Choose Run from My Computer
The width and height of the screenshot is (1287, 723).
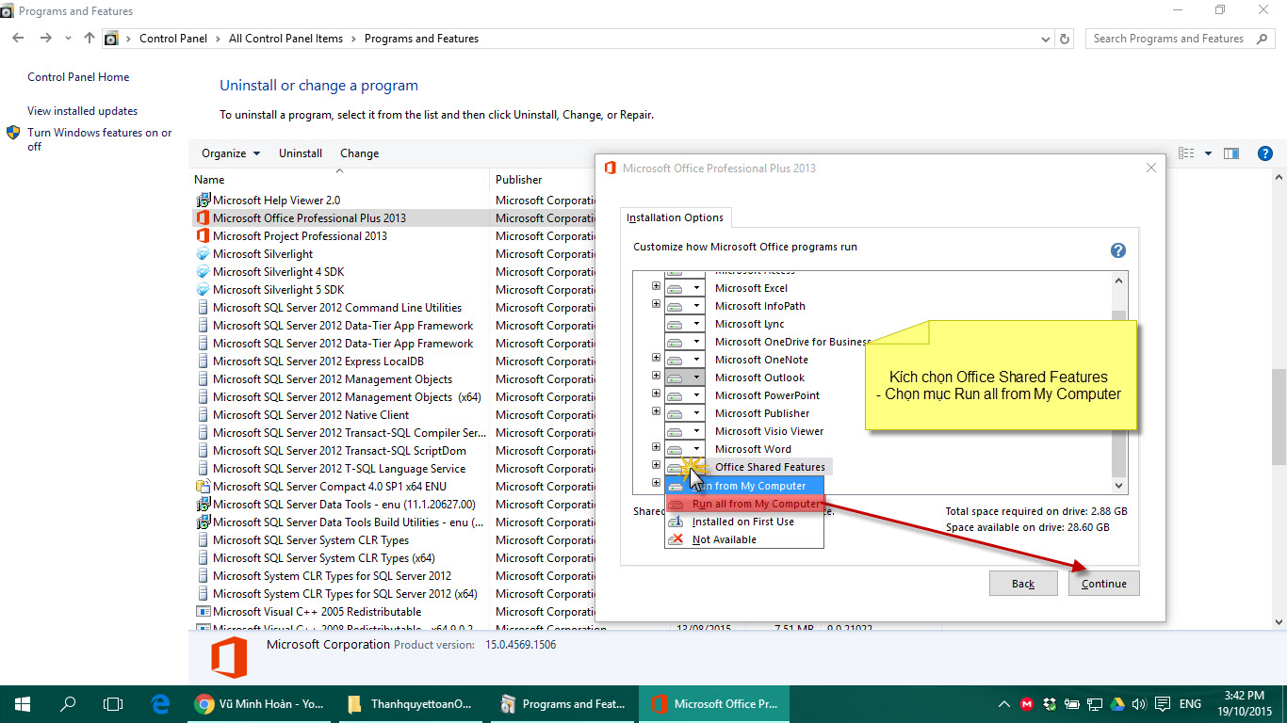pyautogui.click(x=744, y=486)
